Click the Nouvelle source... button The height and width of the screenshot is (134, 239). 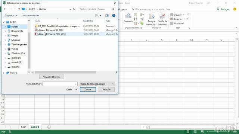(x=52, y=77)
